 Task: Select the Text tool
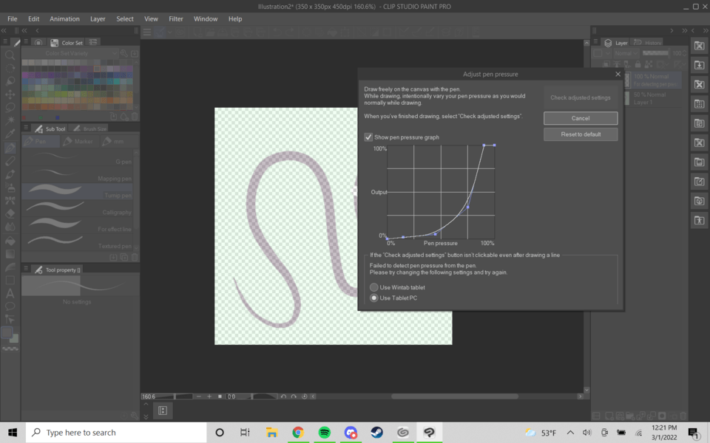coord(10,293)
